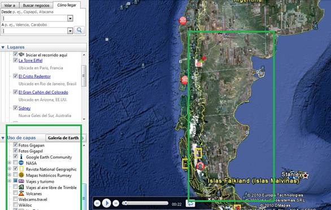Click the search magnifier button

(79, 30)
